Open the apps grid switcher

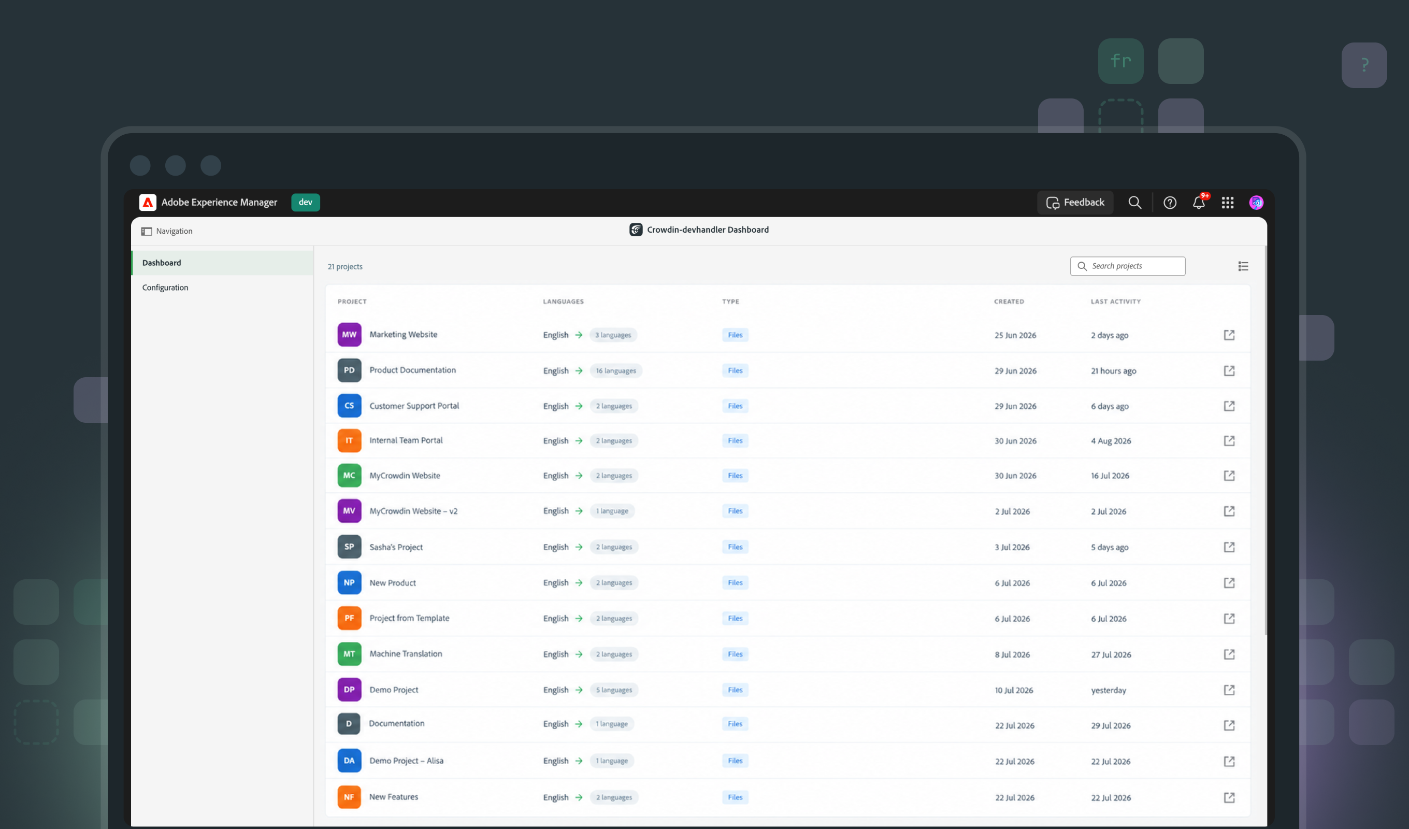(1228, 203)
